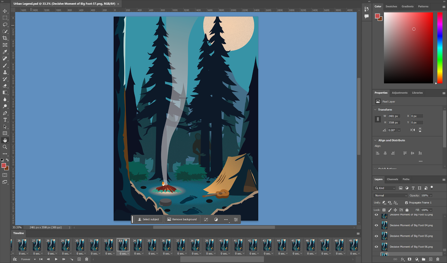
Task: Select the Pen tool
Action: click(x=5, y=113)
